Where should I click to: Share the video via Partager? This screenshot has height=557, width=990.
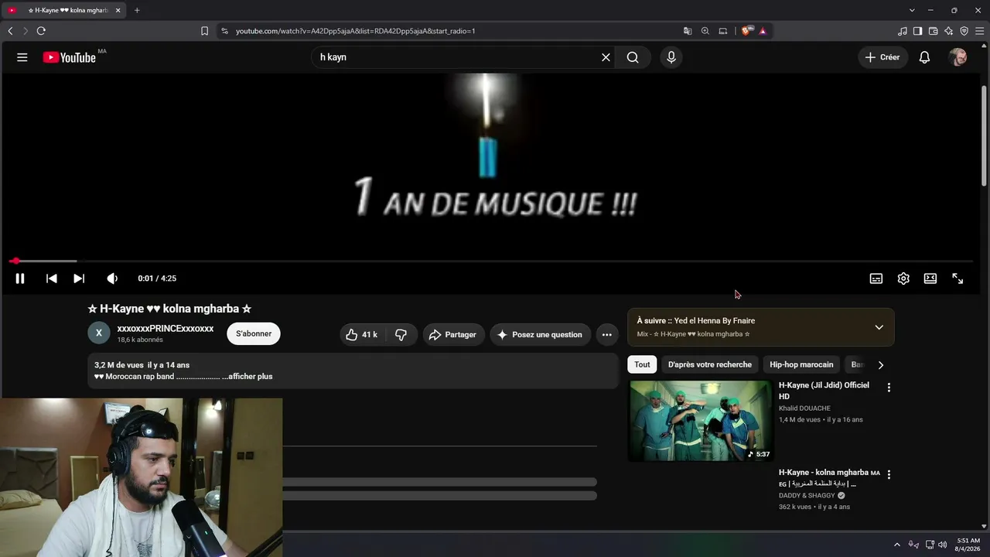(x=453, y=334)
